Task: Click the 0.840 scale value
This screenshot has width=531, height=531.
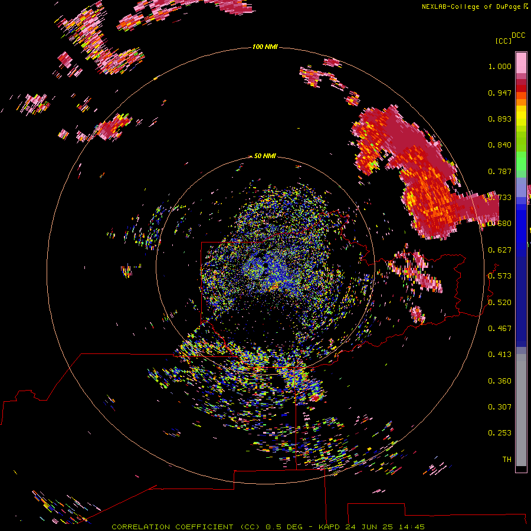Action: (x=500, y=145)
